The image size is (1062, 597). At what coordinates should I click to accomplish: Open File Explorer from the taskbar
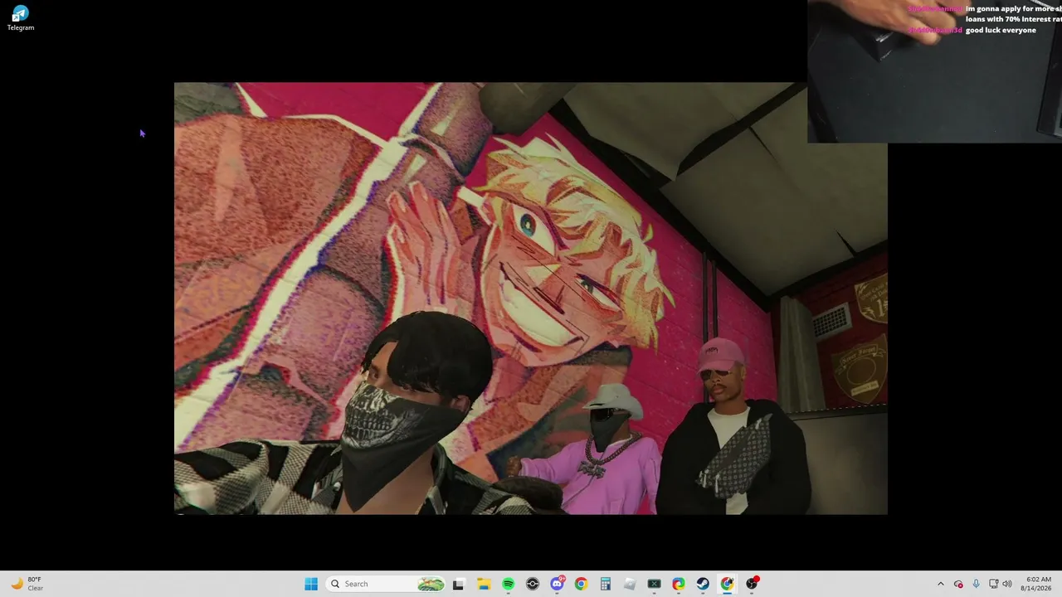tap(484, 584)
